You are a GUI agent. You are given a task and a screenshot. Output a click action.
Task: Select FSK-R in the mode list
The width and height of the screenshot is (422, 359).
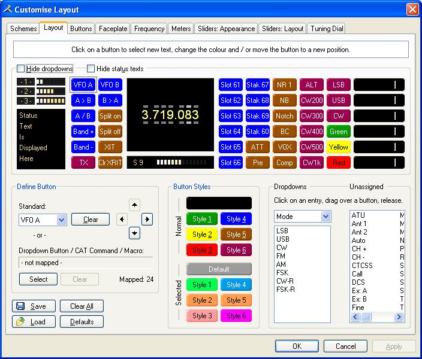click(x=286, y=290)
